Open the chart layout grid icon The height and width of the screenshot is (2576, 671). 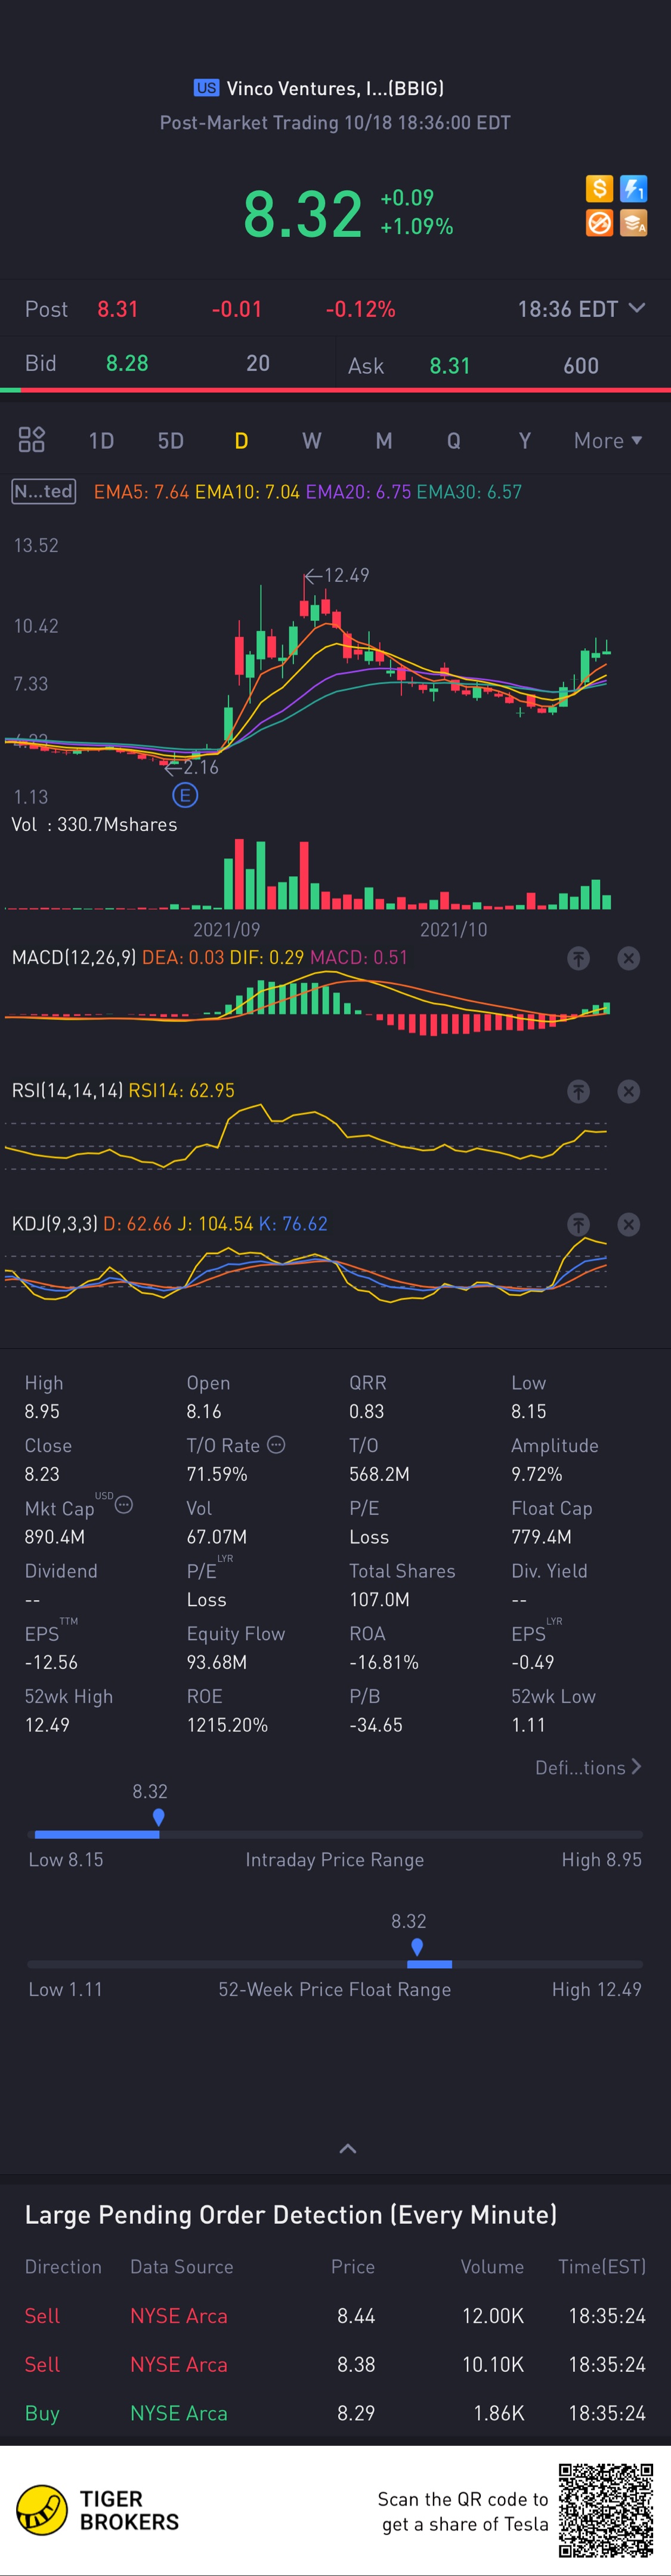pyautogui.click(x=32, y=439)
